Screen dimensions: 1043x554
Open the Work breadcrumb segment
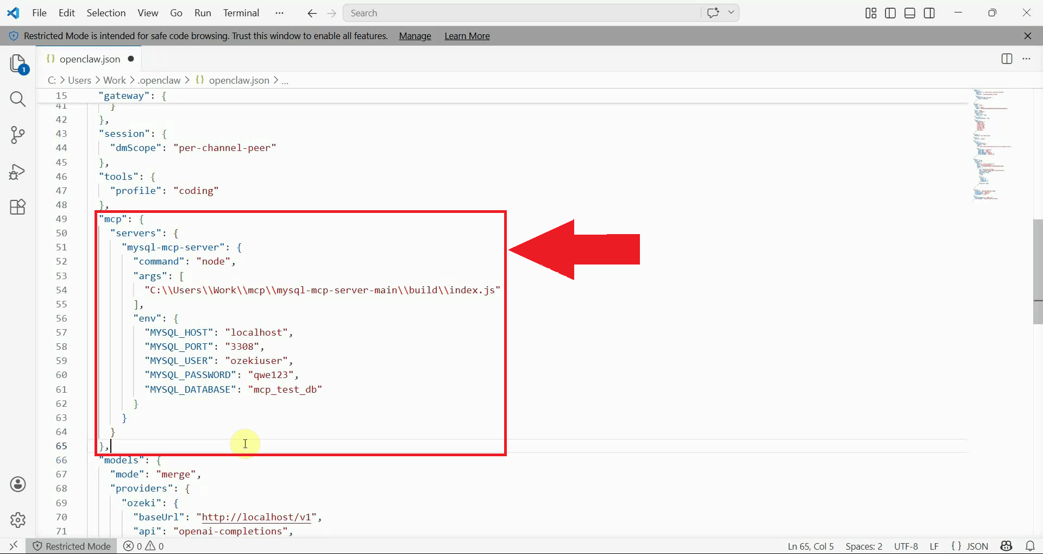pyautogui.click(x=115, y=80)
